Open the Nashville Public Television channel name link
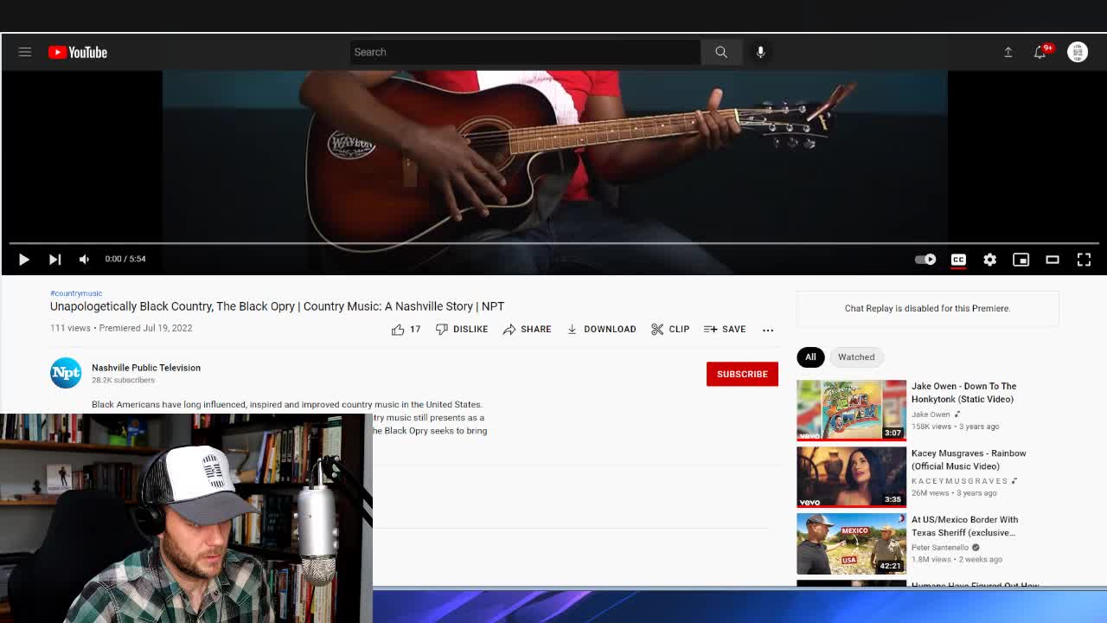Screen dimensions: 1107x623 tap(146, 368)
